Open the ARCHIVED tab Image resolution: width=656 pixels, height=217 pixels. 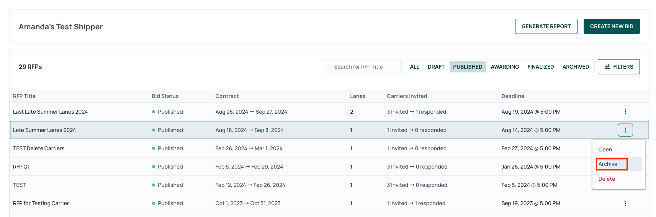point(576,67)
